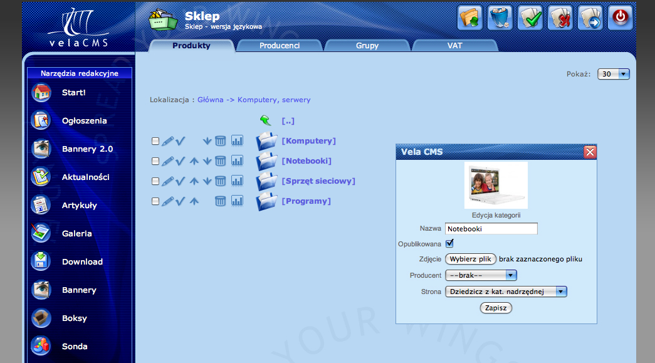Screen dimensions: 655x363
Task: Switch to the Producenci tab
Action: [280, 46]
